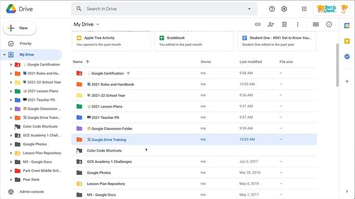355x199 pixels.
Task: Click Color Code Shortcuts shortcut icon in list
Action: pos(79,151)
